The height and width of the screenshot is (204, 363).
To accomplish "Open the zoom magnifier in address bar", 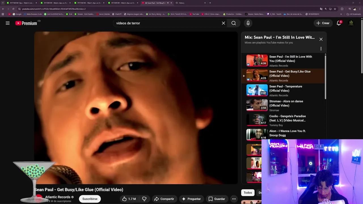I will 326,9.
